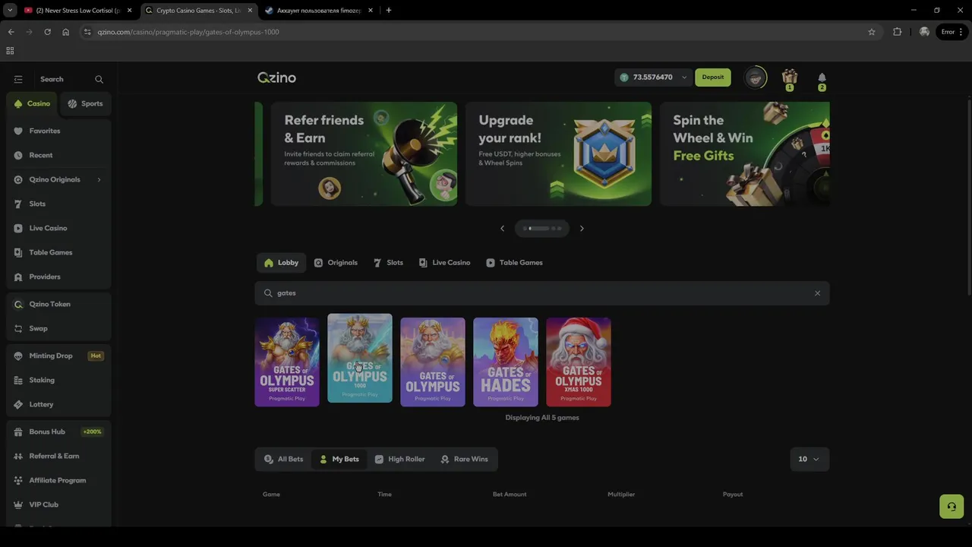Open Lottery in the sidebar
This screenshot has height=547, width=972.
click(58, 404)
